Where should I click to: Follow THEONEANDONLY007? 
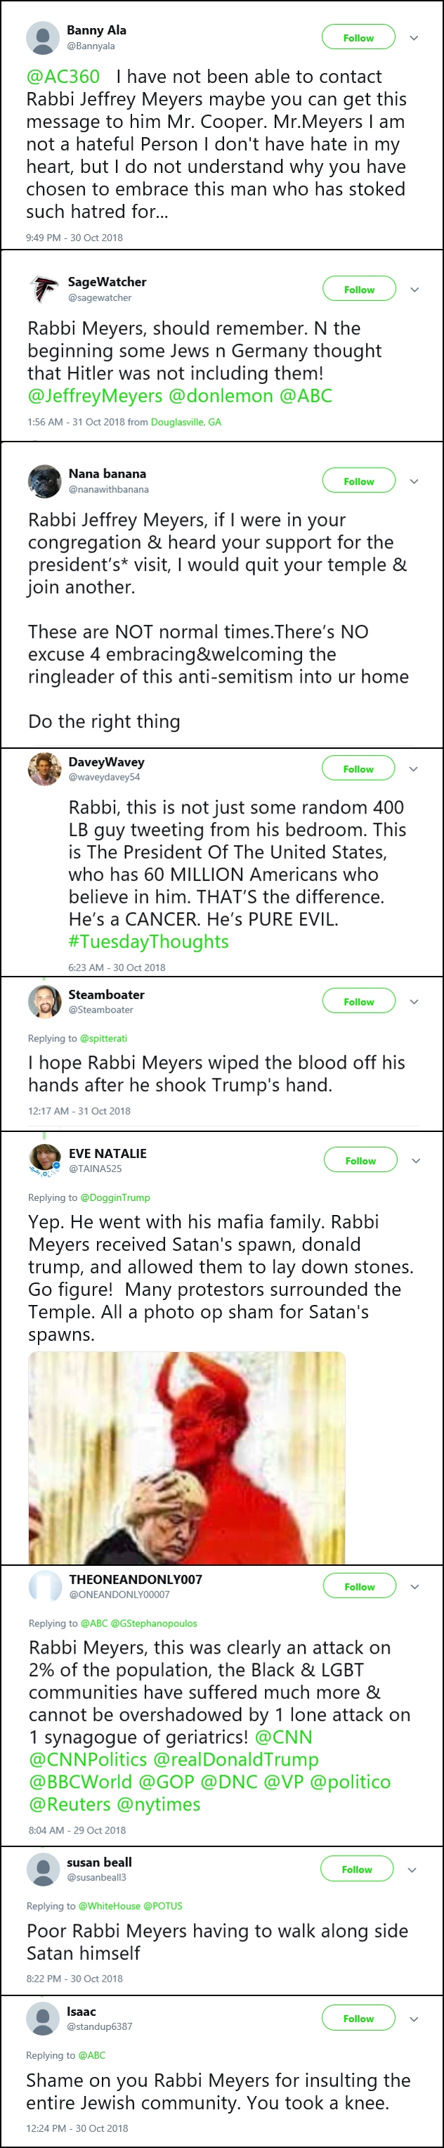coord(360,1586)
